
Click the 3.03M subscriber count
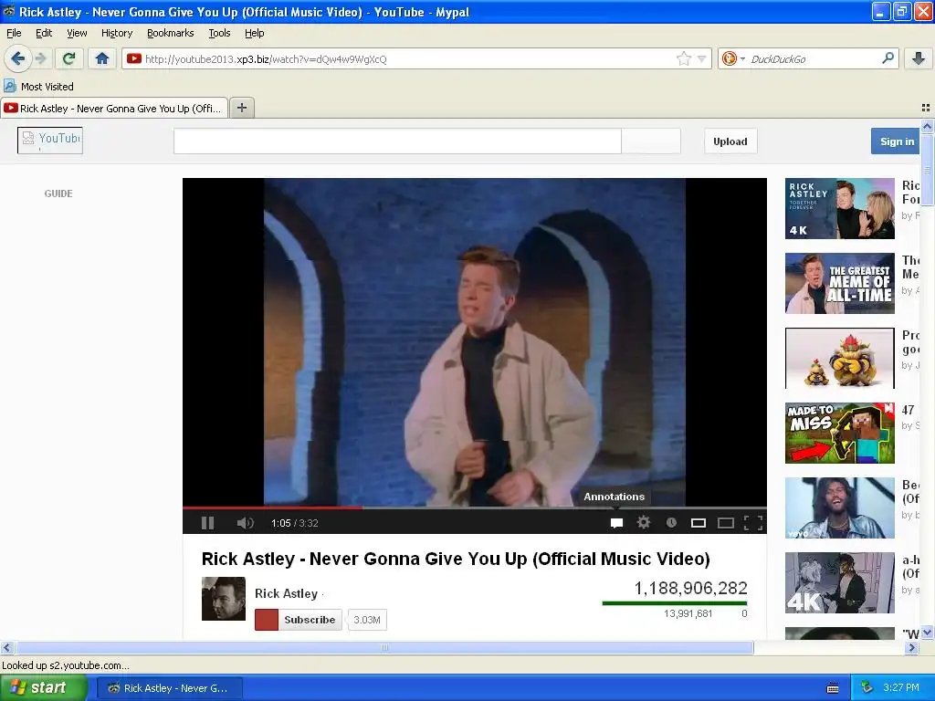point(367,620)
